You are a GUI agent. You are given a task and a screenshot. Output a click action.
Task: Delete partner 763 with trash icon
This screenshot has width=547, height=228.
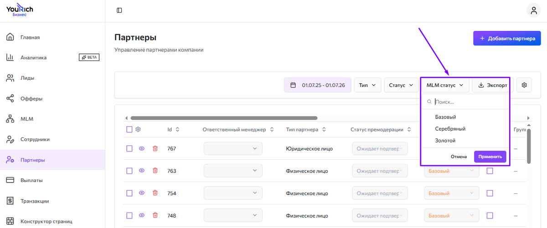155,171
